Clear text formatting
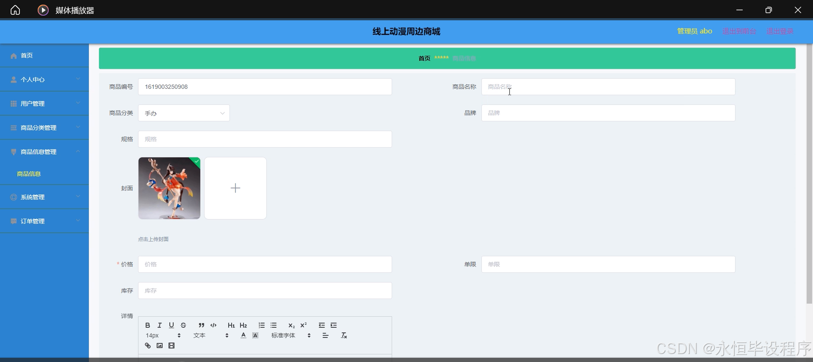 tap(344, 335)
